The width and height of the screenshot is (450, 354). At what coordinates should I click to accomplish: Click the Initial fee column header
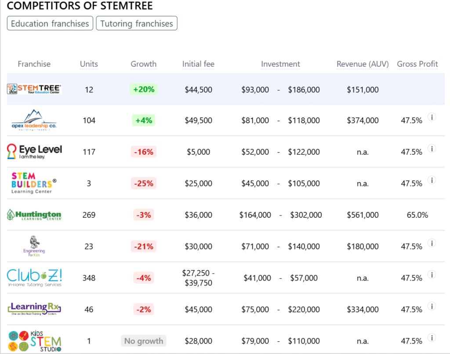coord(198,64)
